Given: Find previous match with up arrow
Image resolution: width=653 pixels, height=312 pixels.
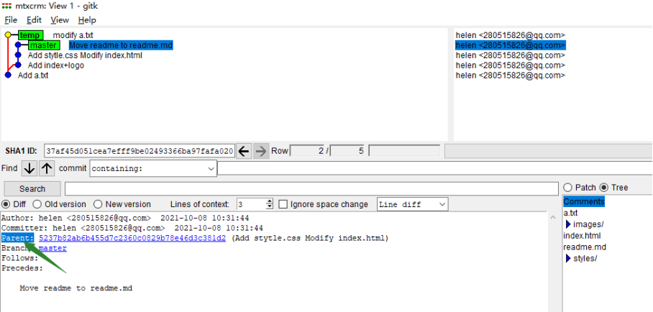Looking at the screenshot, I should (x=47, y=168).
